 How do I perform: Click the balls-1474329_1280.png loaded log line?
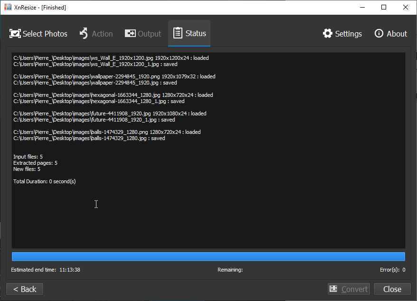(107, 132)
